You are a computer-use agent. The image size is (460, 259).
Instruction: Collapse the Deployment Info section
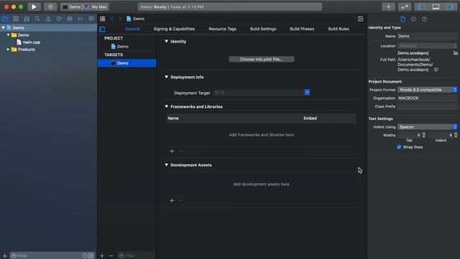point(166,77)
